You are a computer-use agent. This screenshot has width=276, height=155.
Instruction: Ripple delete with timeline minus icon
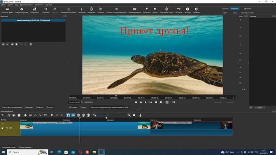(x=30, y=115)
